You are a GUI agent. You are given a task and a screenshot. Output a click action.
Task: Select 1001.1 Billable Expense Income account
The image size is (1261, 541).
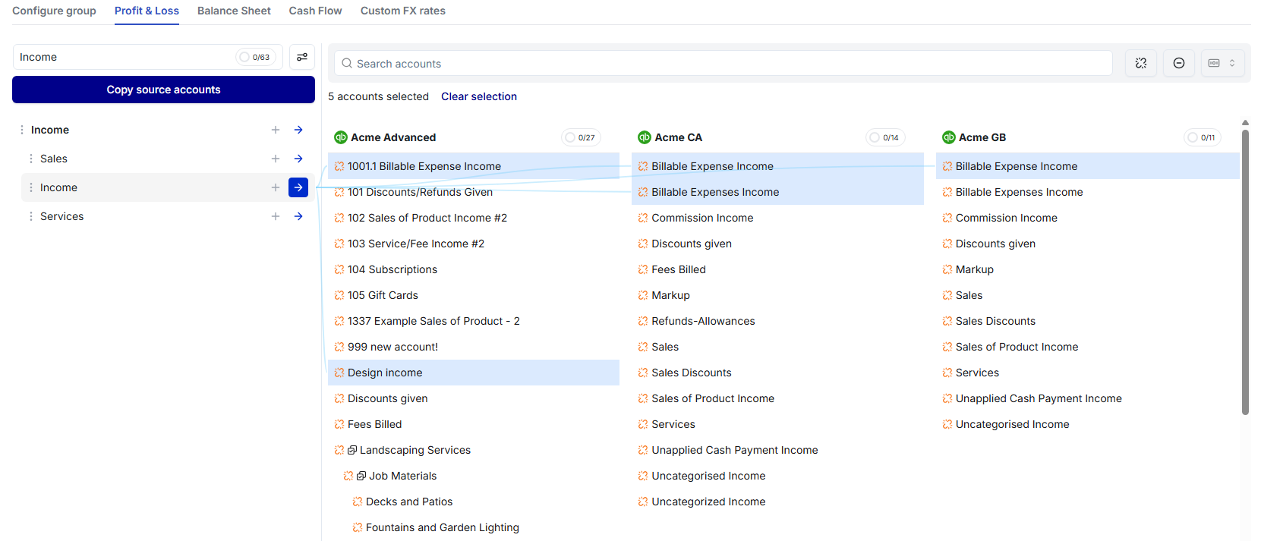(x=474, y=166)
